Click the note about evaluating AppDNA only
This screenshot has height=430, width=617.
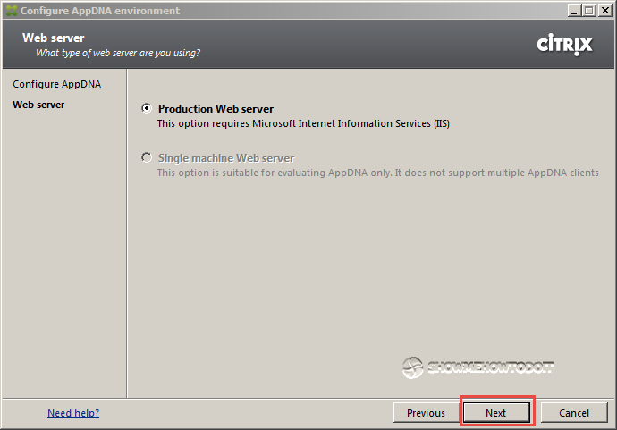point(377,173)
